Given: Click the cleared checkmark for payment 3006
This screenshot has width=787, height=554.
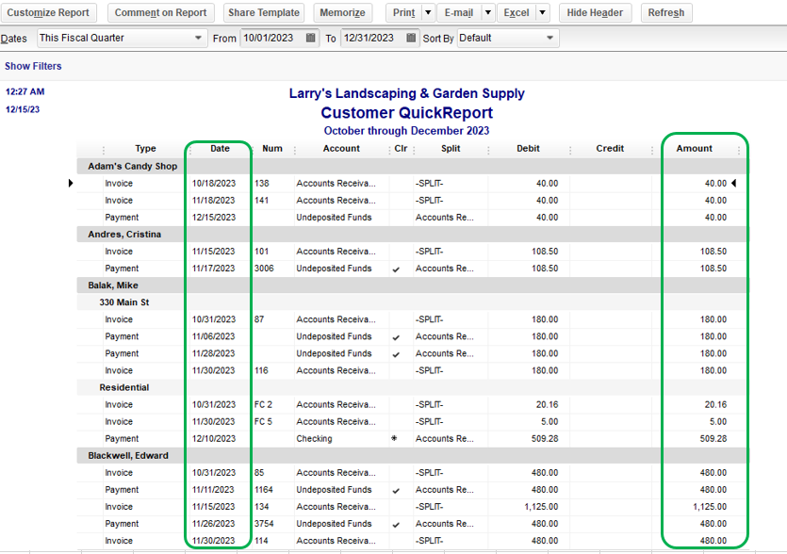Looking at the screenshot, I should 396,269.
